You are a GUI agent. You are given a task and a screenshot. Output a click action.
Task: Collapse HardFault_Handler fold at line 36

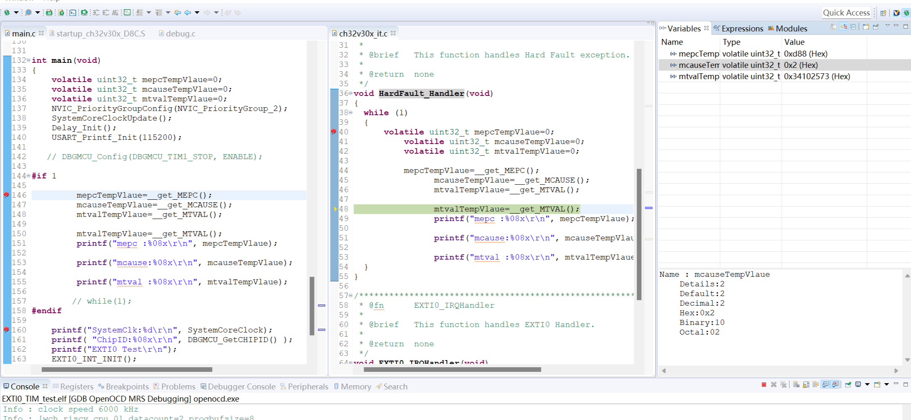pos(351,93)
